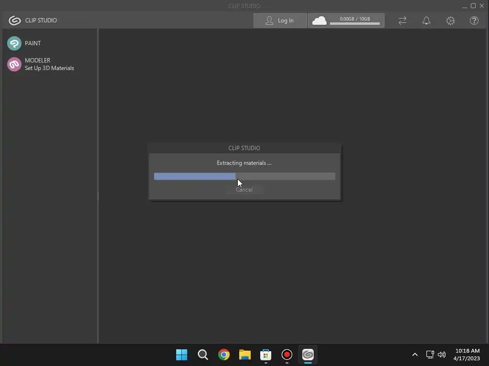Open the clock showing 10:18 AM
489x366 pixels.
point(467,355)
